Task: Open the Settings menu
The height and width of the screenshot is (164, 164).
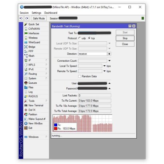Action: [36, 13]
